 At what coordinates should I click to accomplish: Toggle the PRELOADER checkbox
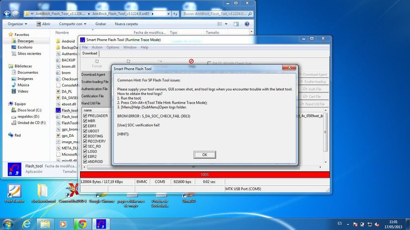[85, 115]
